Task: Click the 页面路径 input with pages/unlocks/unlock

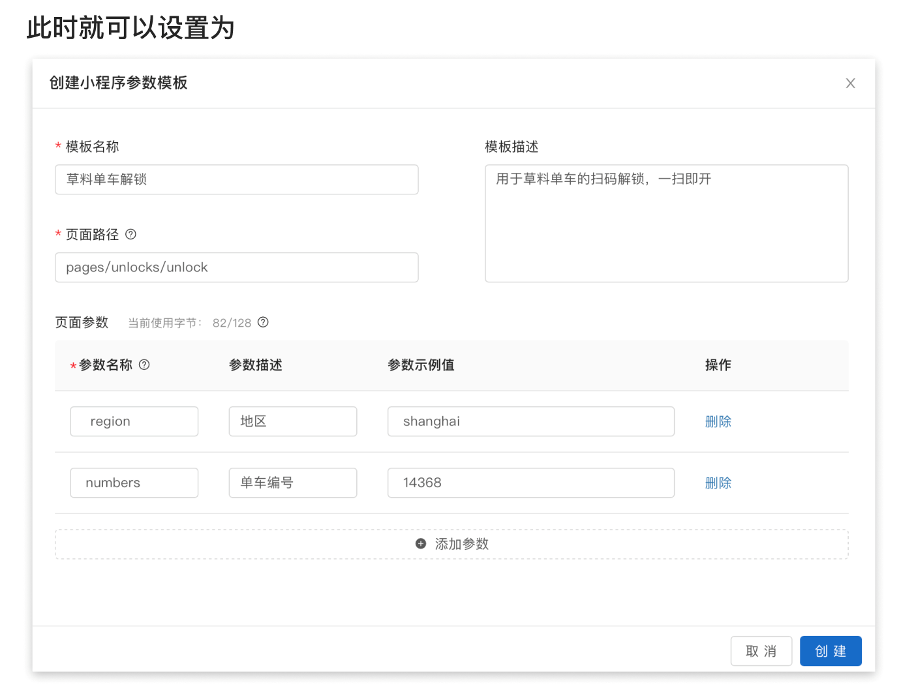Action: pos(237,267)
